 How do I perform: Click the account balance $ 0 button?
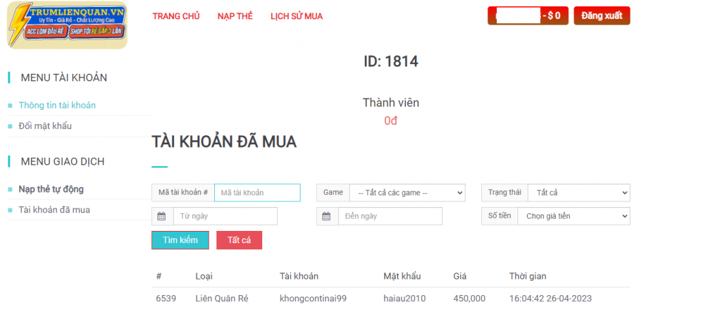pos(528,16)
